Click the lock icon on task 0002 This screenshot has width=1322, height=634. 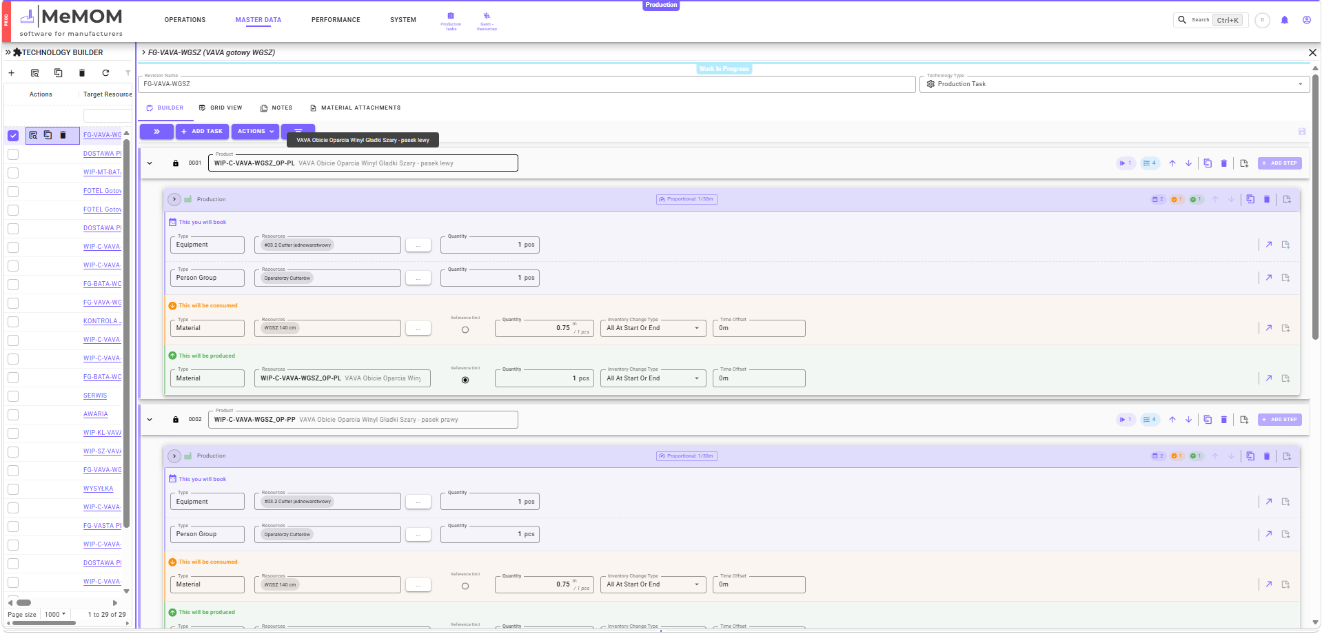point(176,420)
